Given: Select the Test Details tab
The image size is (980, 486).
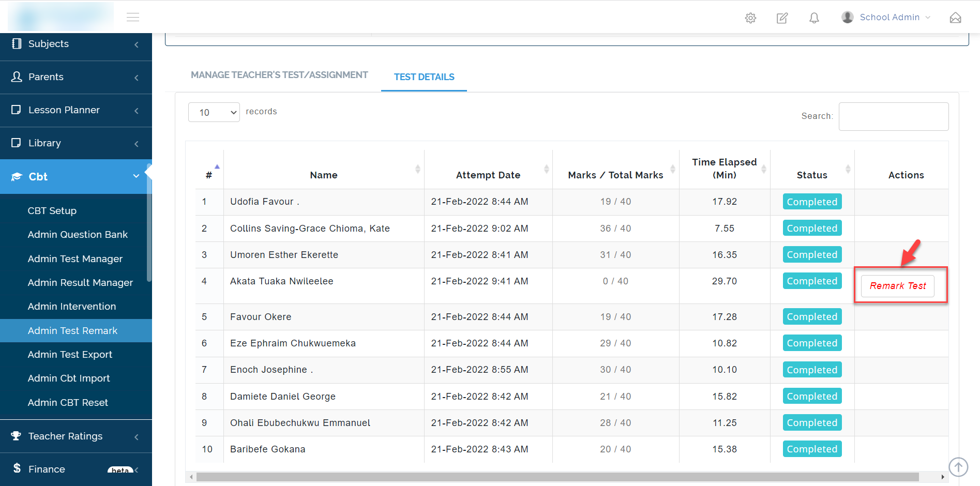Looking at the screenshot, I should coord(424,77).
